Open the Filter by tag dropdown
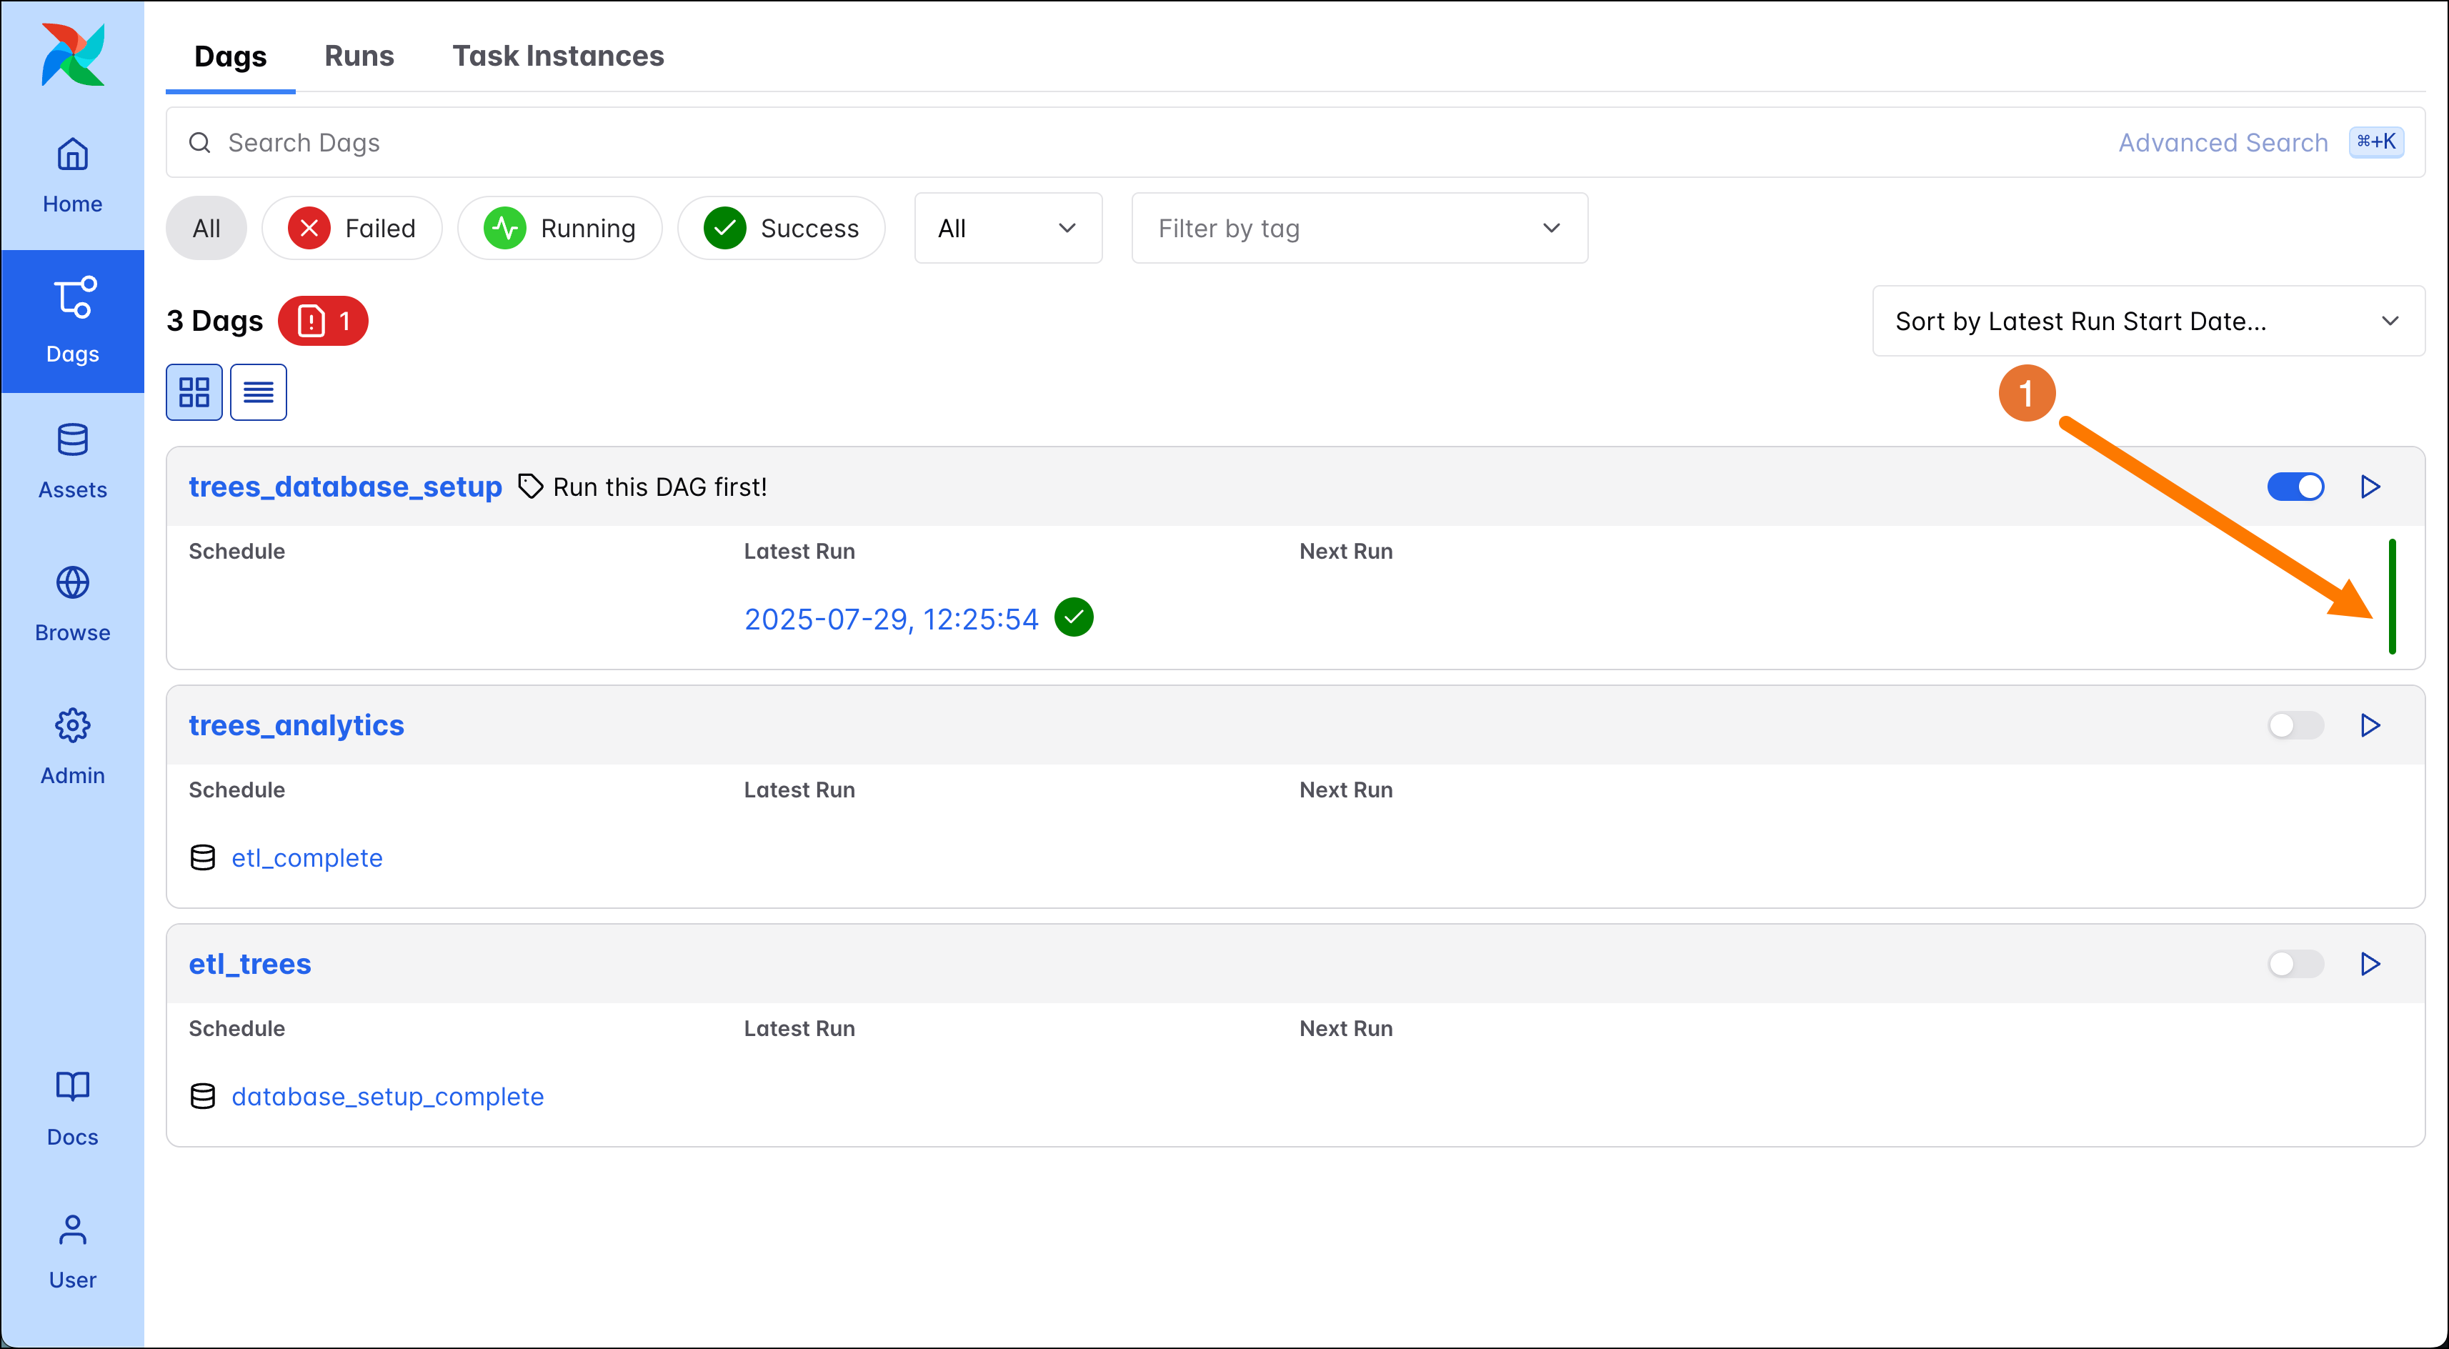 click(1359, 228)
